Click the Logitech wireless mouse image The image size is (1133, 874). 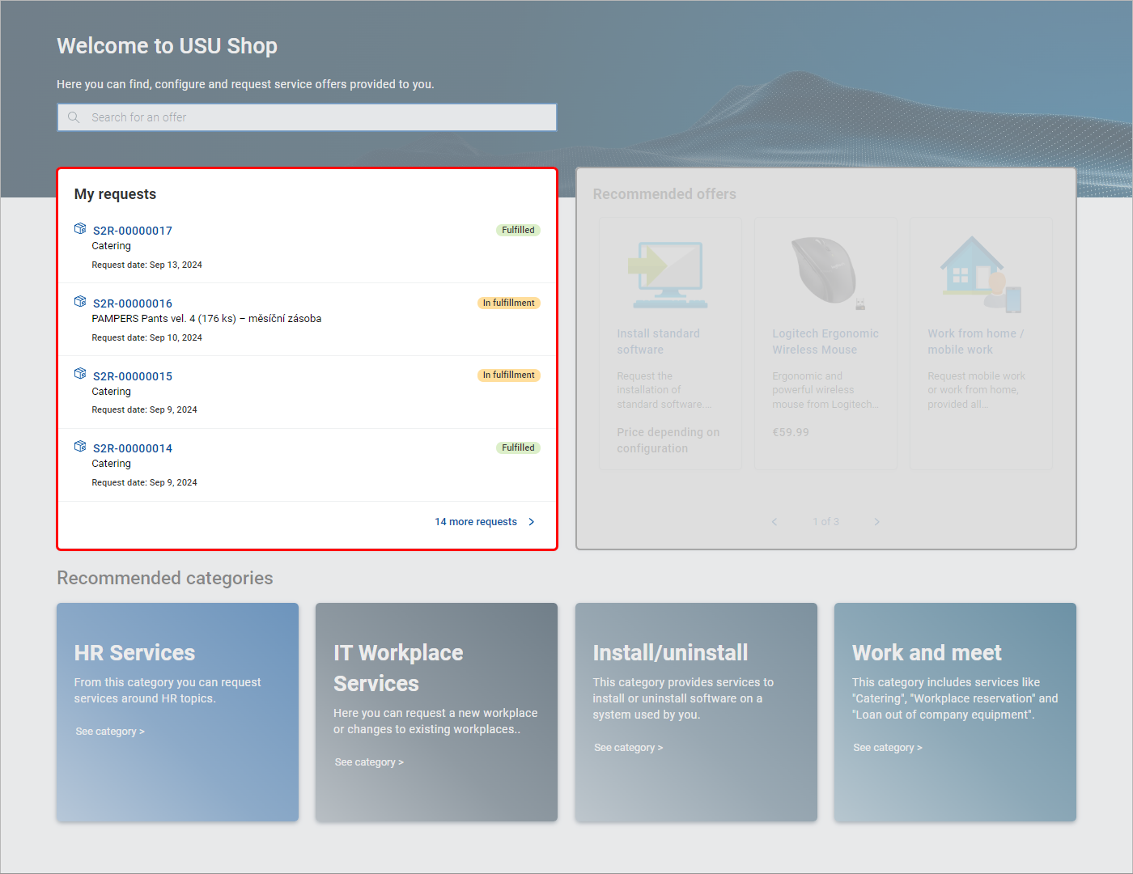click(825, 272)
